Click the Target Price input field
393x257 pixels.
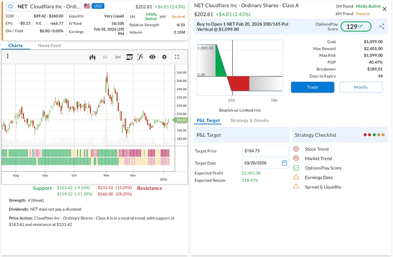coord(265,151)
